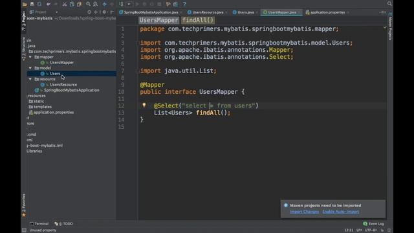
Task: Click the yellow lightbulb intention icon
Action: click(144, 105)
